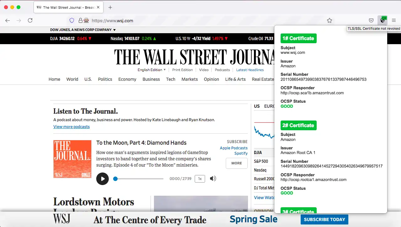Click the Listen to The Journal heading

86,111
